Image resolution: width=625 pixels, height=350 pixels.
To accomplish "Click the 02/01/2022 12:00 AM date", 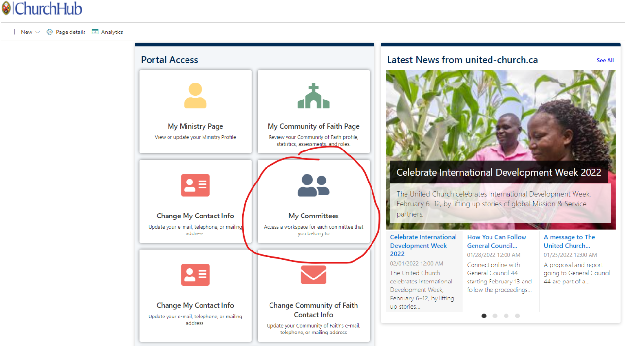I will click(x=417, y=263).
